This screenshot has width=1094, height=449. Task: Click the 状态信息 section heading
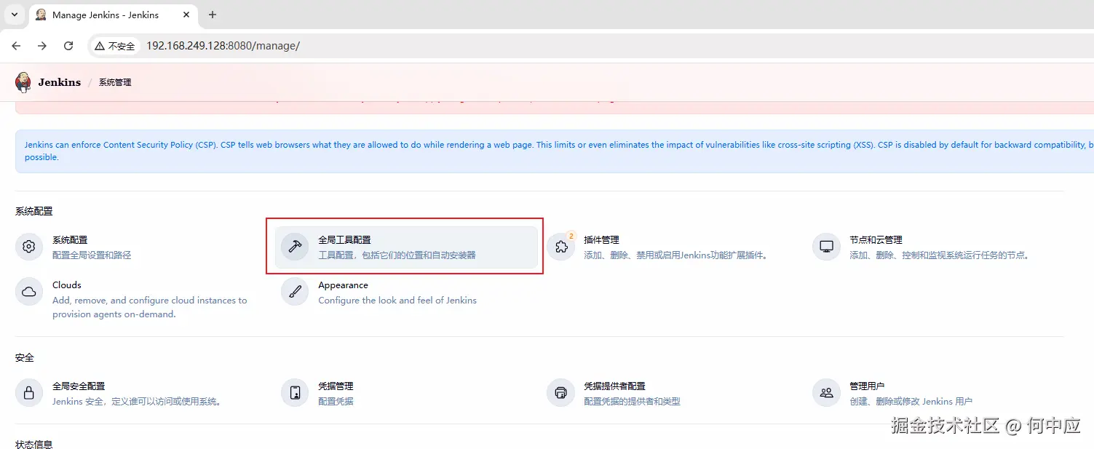(34, 445)
